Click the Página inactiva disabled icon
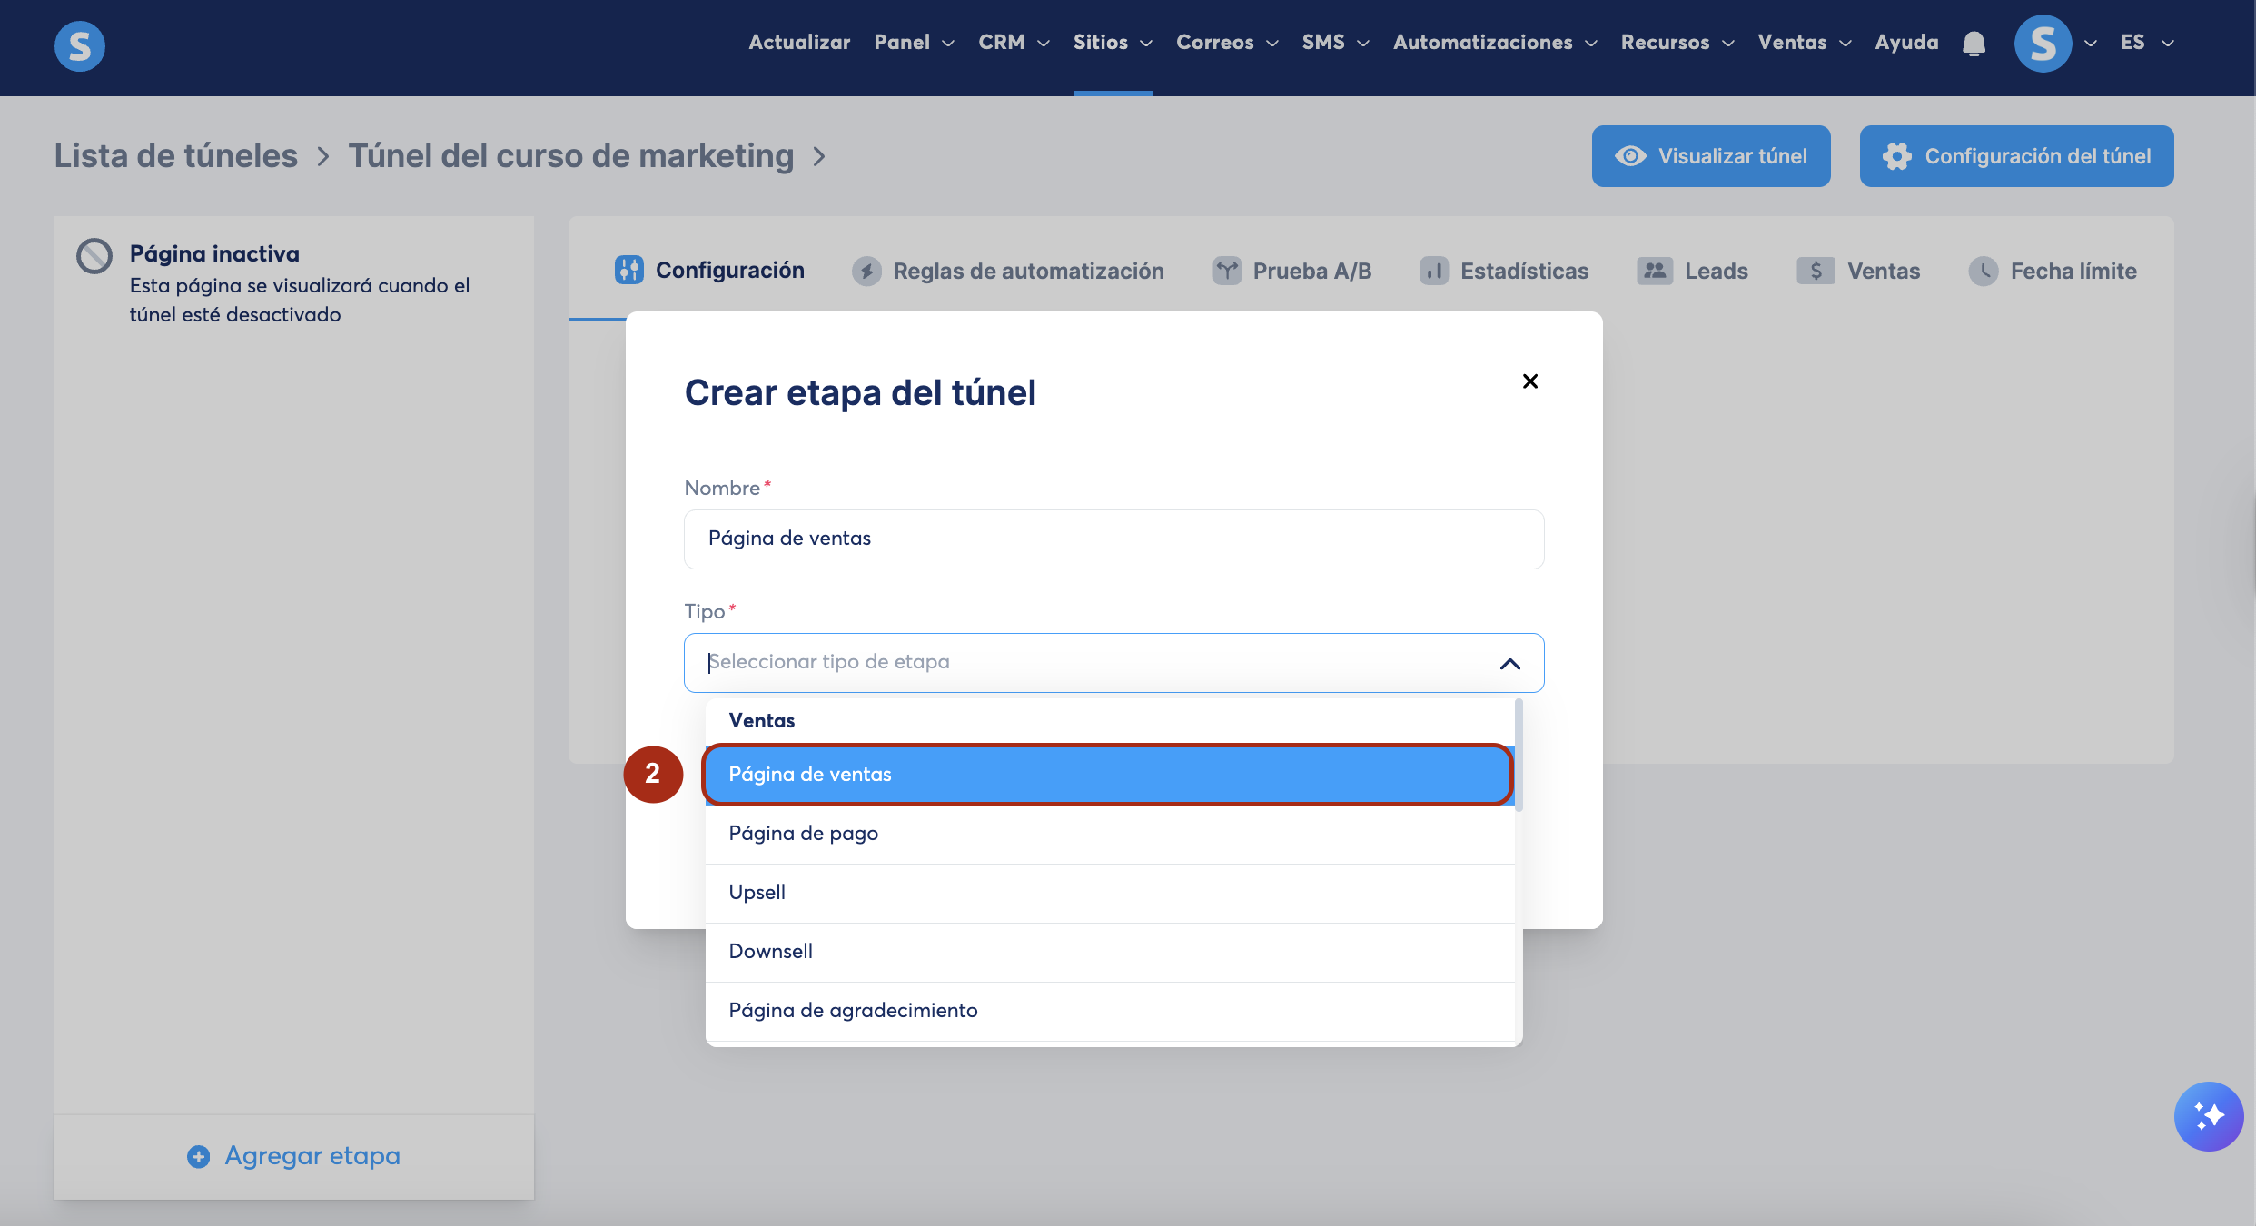This screenshot has height=1226, width=2256. click(94, 256)
